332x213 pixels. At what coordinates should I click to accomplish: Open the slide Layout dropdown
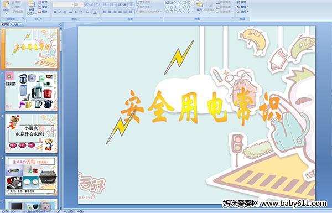click(x=44, y=2)
